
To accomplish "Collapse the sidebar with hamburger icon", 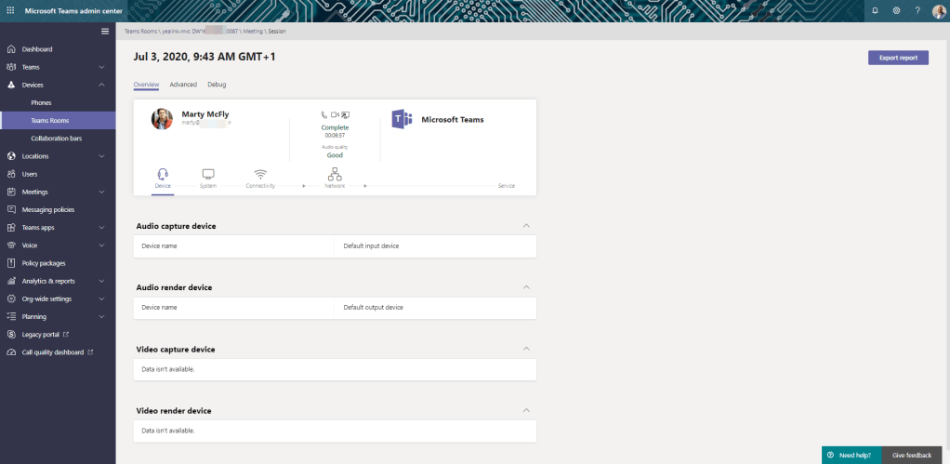I will (x=105, y=32).
